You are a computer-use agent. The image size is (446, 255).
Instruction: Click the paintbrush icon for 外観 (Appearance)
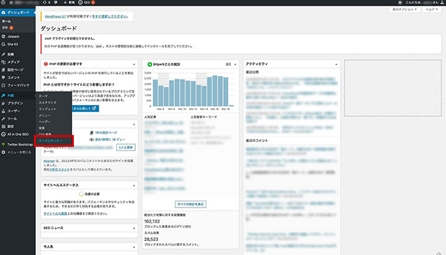point(3,95)
